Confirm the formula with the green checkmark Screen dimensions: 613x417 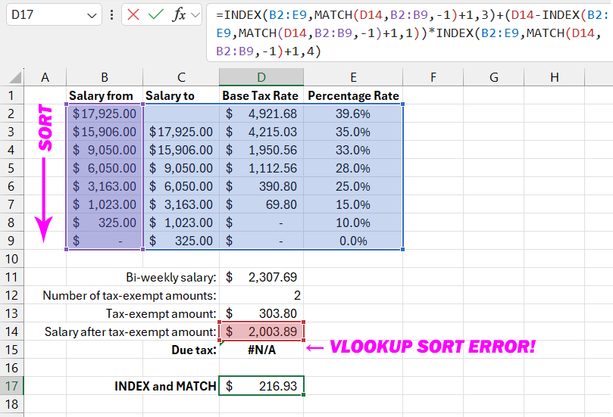pyautogui.click(x=155, y=15)
